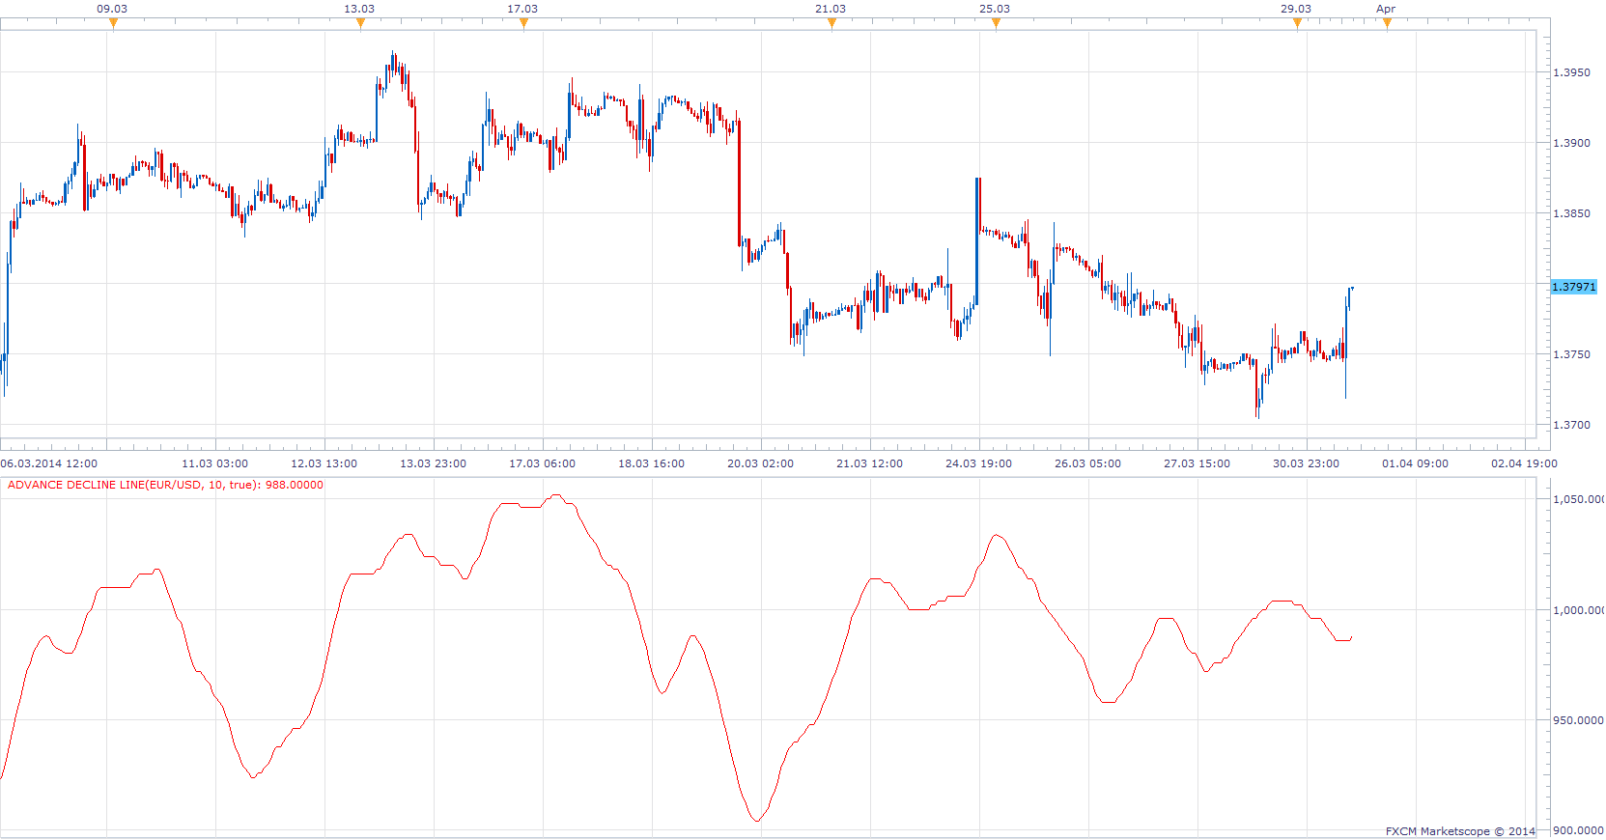
Task: Click the 21.03 12:00 time label
Action: (869, 463)
